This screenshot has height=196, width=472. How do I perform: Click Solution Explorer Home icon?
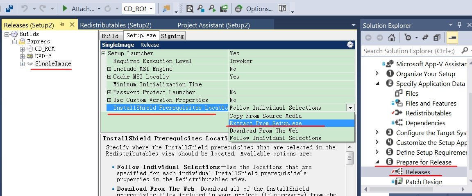coord(391,38)
